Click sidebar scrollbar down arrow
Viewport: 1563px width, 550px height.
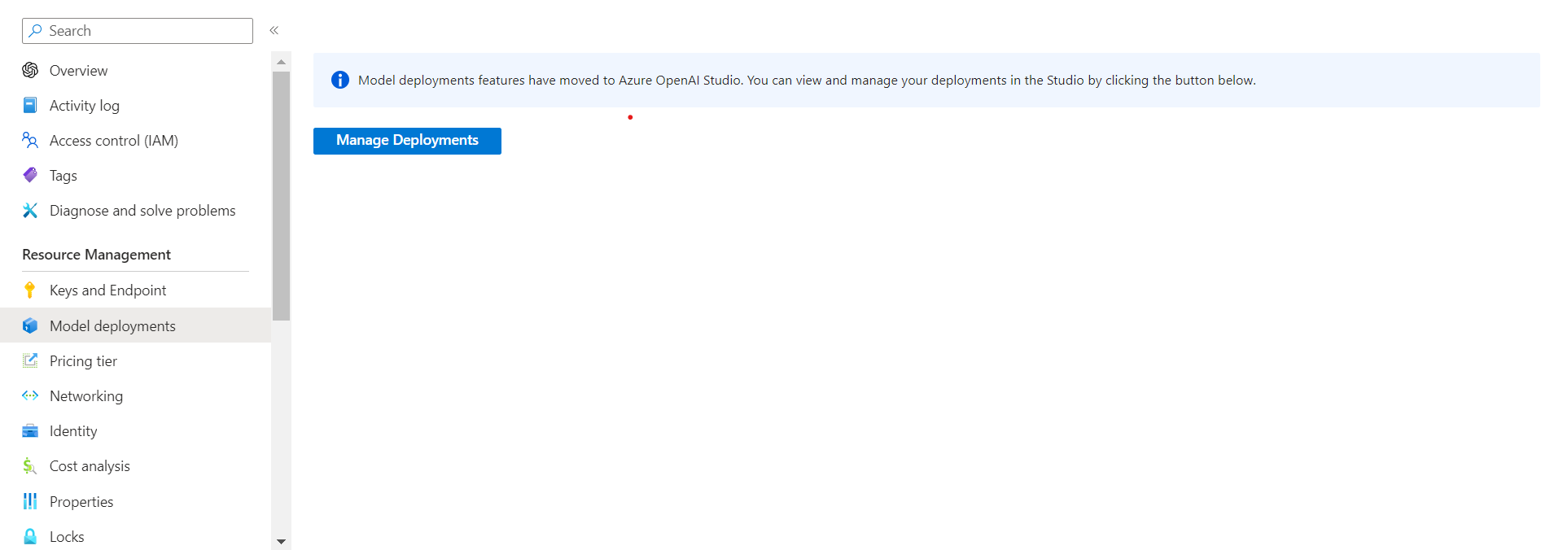[281, 541]
